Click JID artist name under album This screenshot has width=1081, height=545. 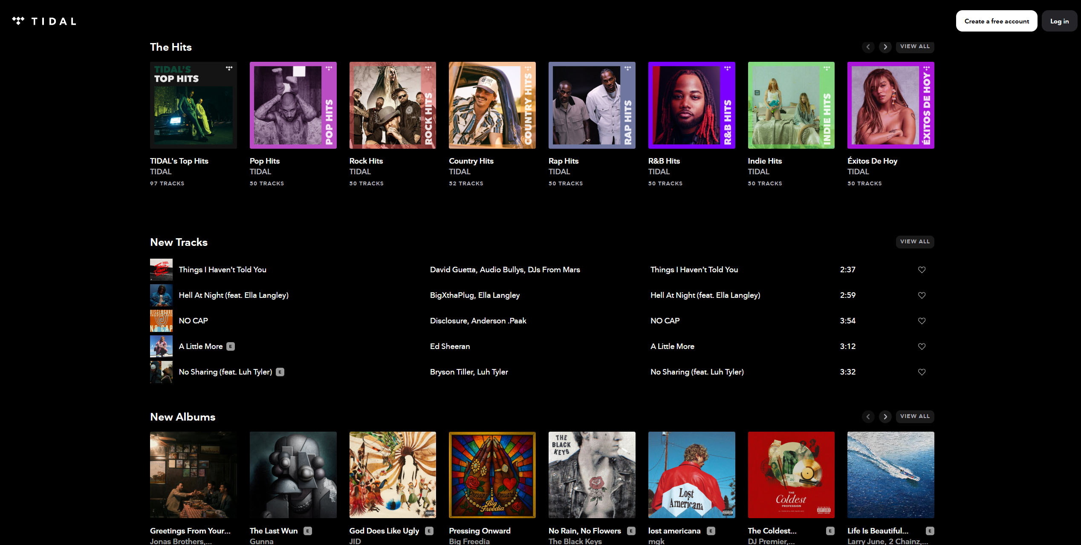point(355,541)
